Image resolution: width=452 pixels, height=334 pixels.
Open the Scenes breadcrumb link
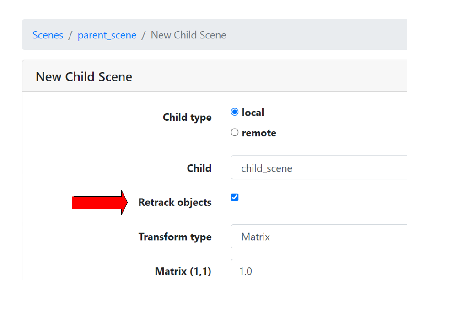[x=48, y=35]
